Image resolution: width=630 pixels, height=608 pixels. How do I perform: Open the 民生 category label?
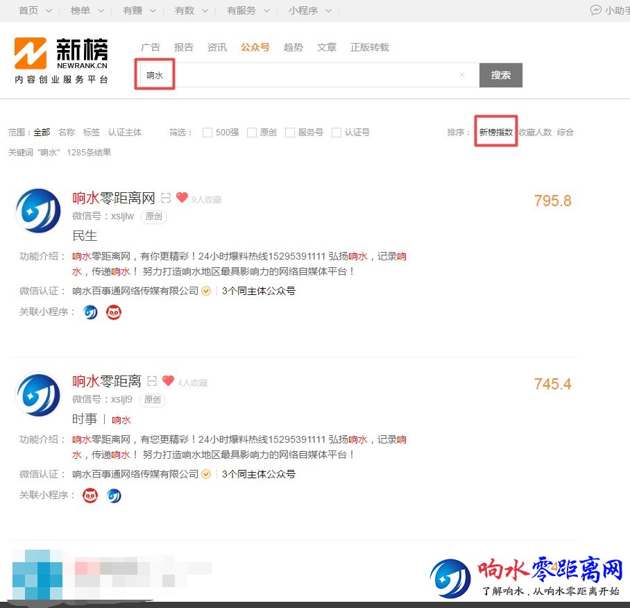pos(85,235)
